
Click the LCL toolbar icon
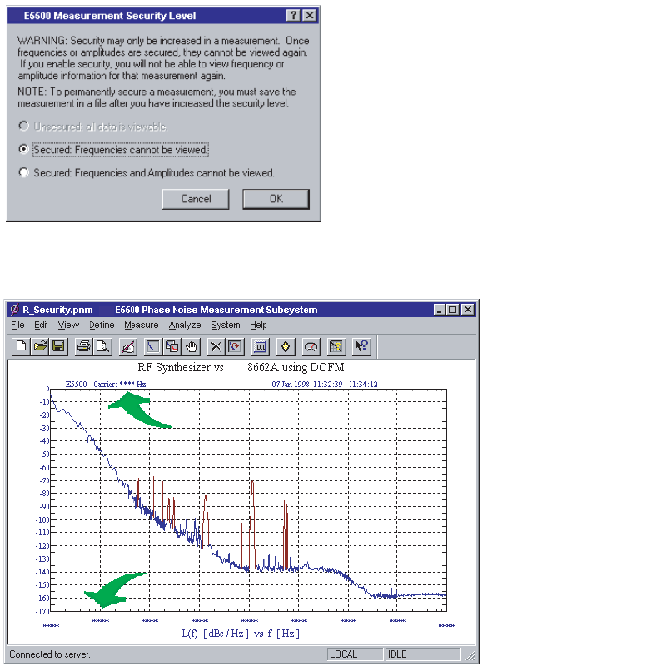261,346
